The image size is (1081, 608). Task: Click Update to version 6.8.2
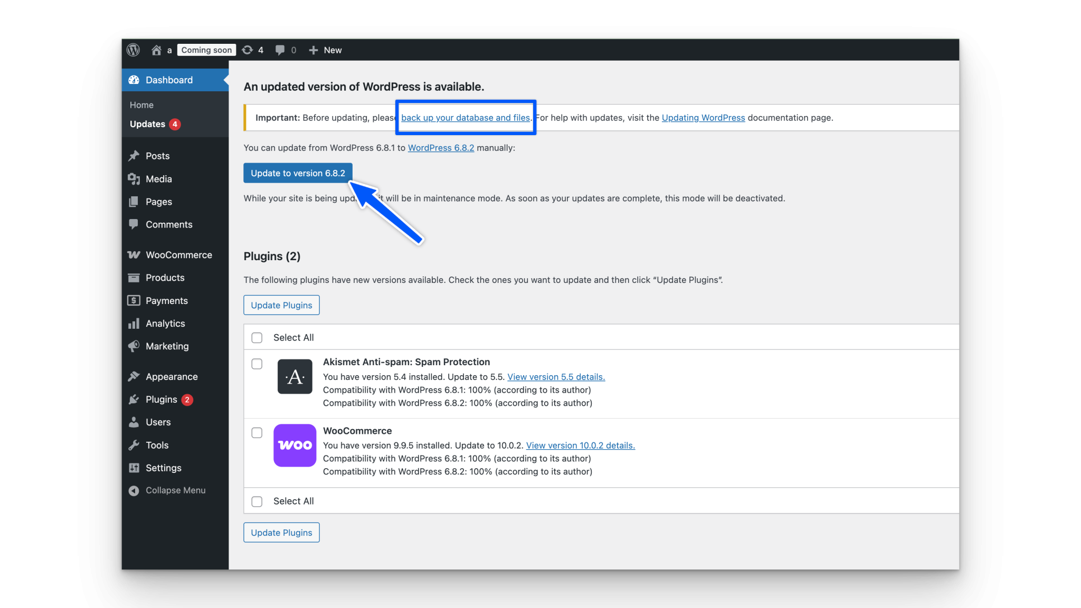(x=297, y=173)
